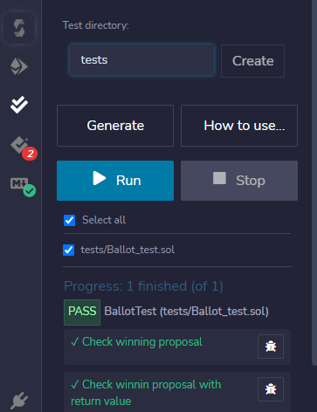Select the Solidity unit testing double-check icon
317x412 pixels.
(19, 105)
